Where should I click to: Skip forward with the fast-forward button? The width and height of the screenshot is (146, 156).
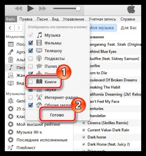coord(43,9)
